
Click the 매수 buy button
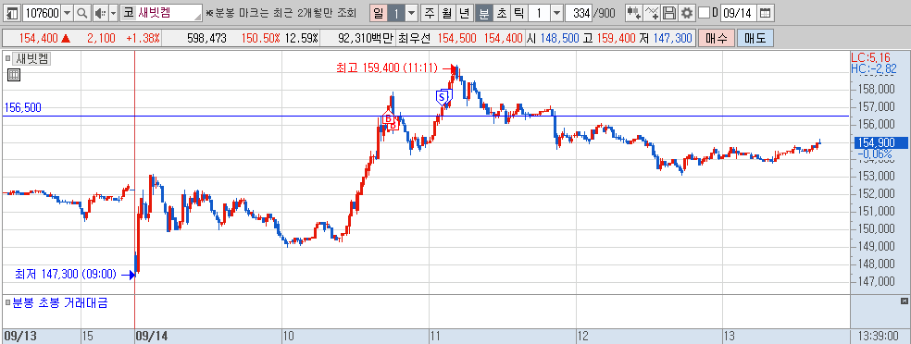(x=717, y=39)
